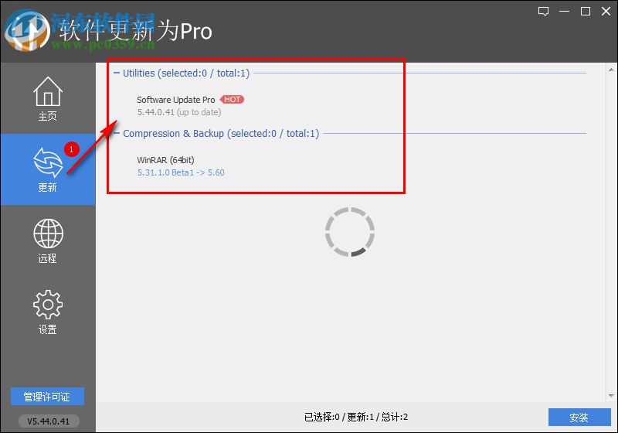Close the software update window
618x433 pixels.
coord(606,12)
